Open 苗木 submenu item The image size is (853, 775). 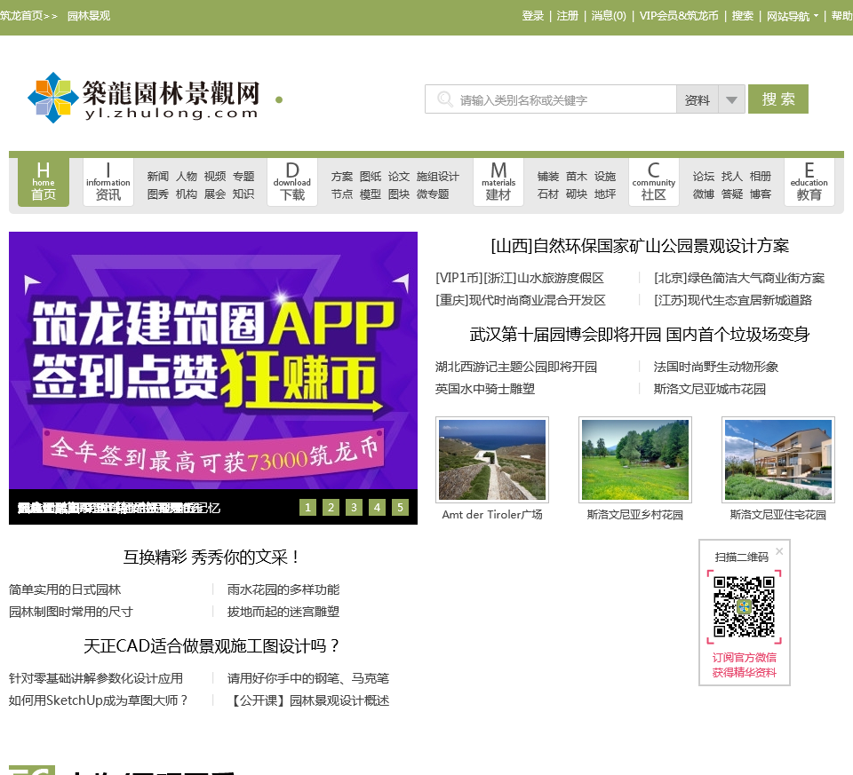[577, 176]
